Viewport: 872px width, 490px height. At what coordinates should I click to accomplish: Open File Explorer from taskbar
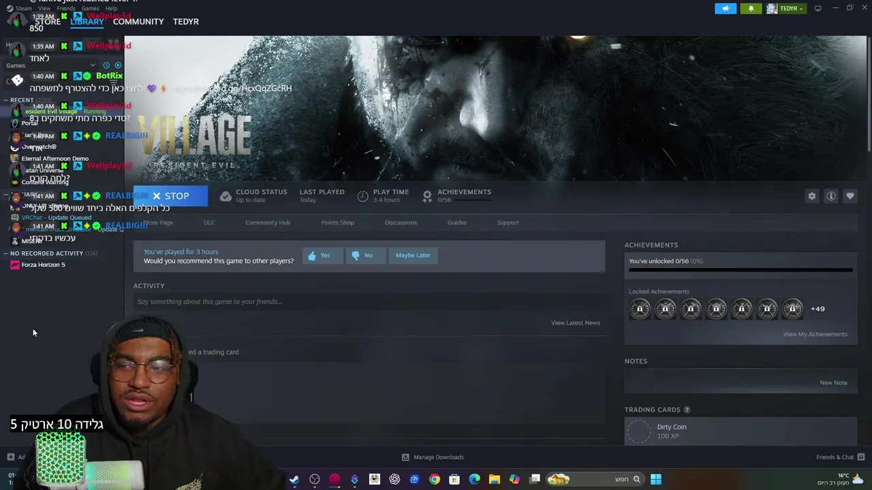click(x=495, y=479)
